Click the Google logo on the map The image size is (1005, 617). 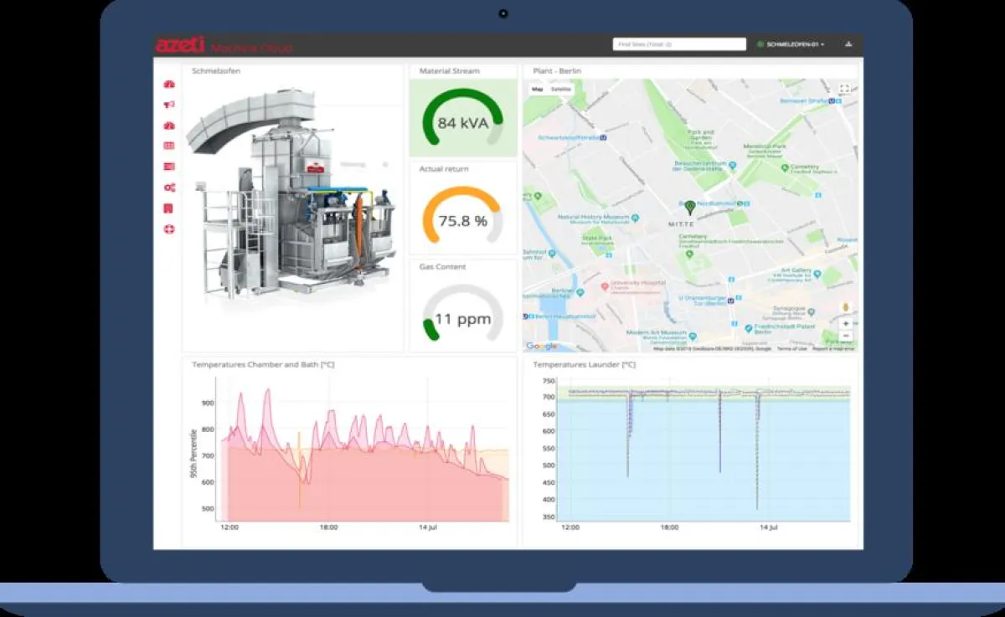click(x=540, y=345)
